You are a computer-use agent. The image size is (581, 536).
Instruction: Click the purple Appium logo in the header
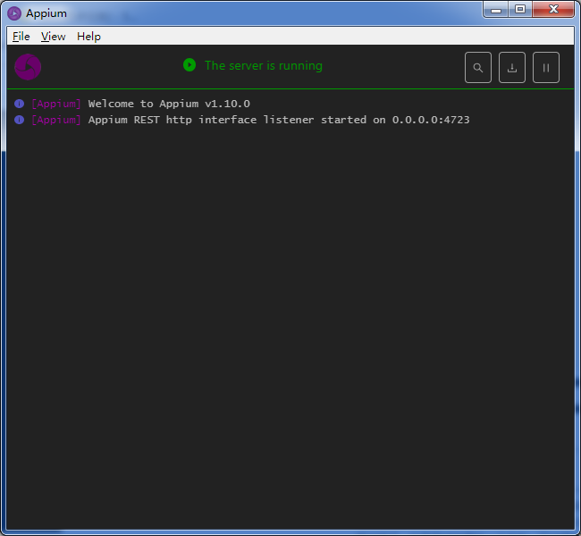coord(28,67)
